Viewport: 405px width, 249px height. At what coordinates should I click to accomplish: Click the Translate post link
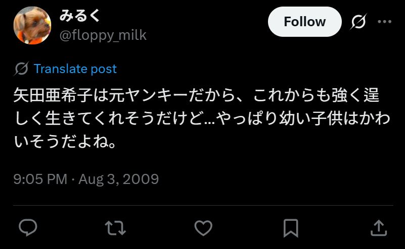point(75,69)
